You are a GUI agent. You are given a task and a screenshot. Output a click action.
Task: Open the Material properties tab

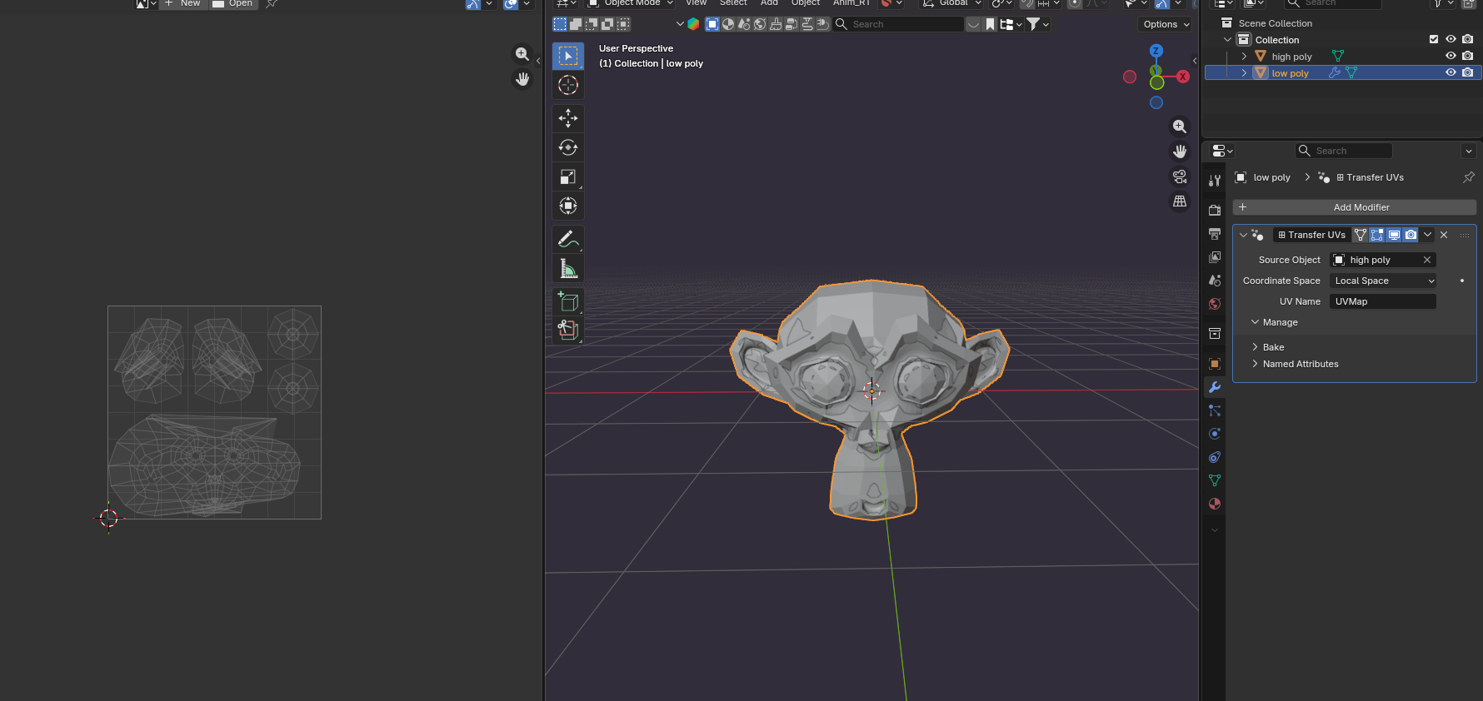(1215, 504)
